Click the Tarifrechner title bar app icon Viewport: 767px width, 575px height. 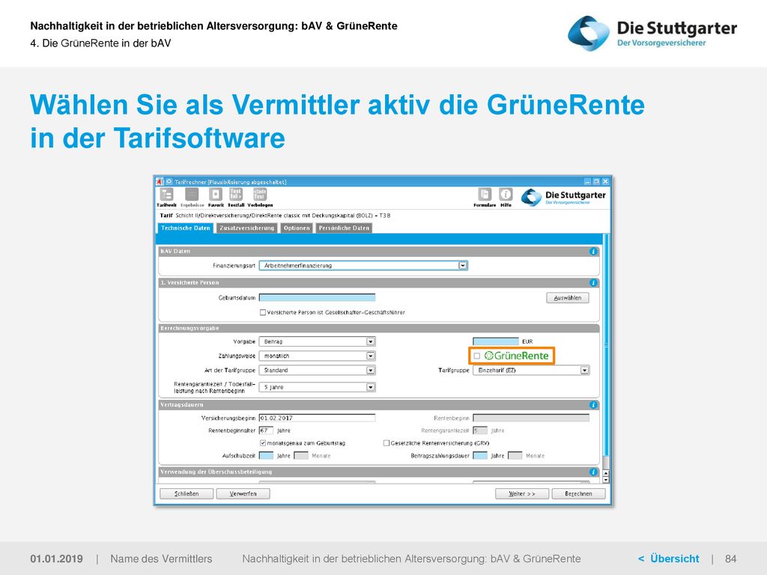(160, 181)
